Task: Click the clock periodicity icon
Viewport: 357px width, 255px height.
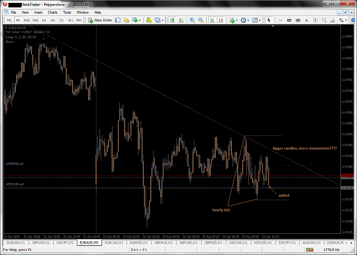Action: pos(243,20)
